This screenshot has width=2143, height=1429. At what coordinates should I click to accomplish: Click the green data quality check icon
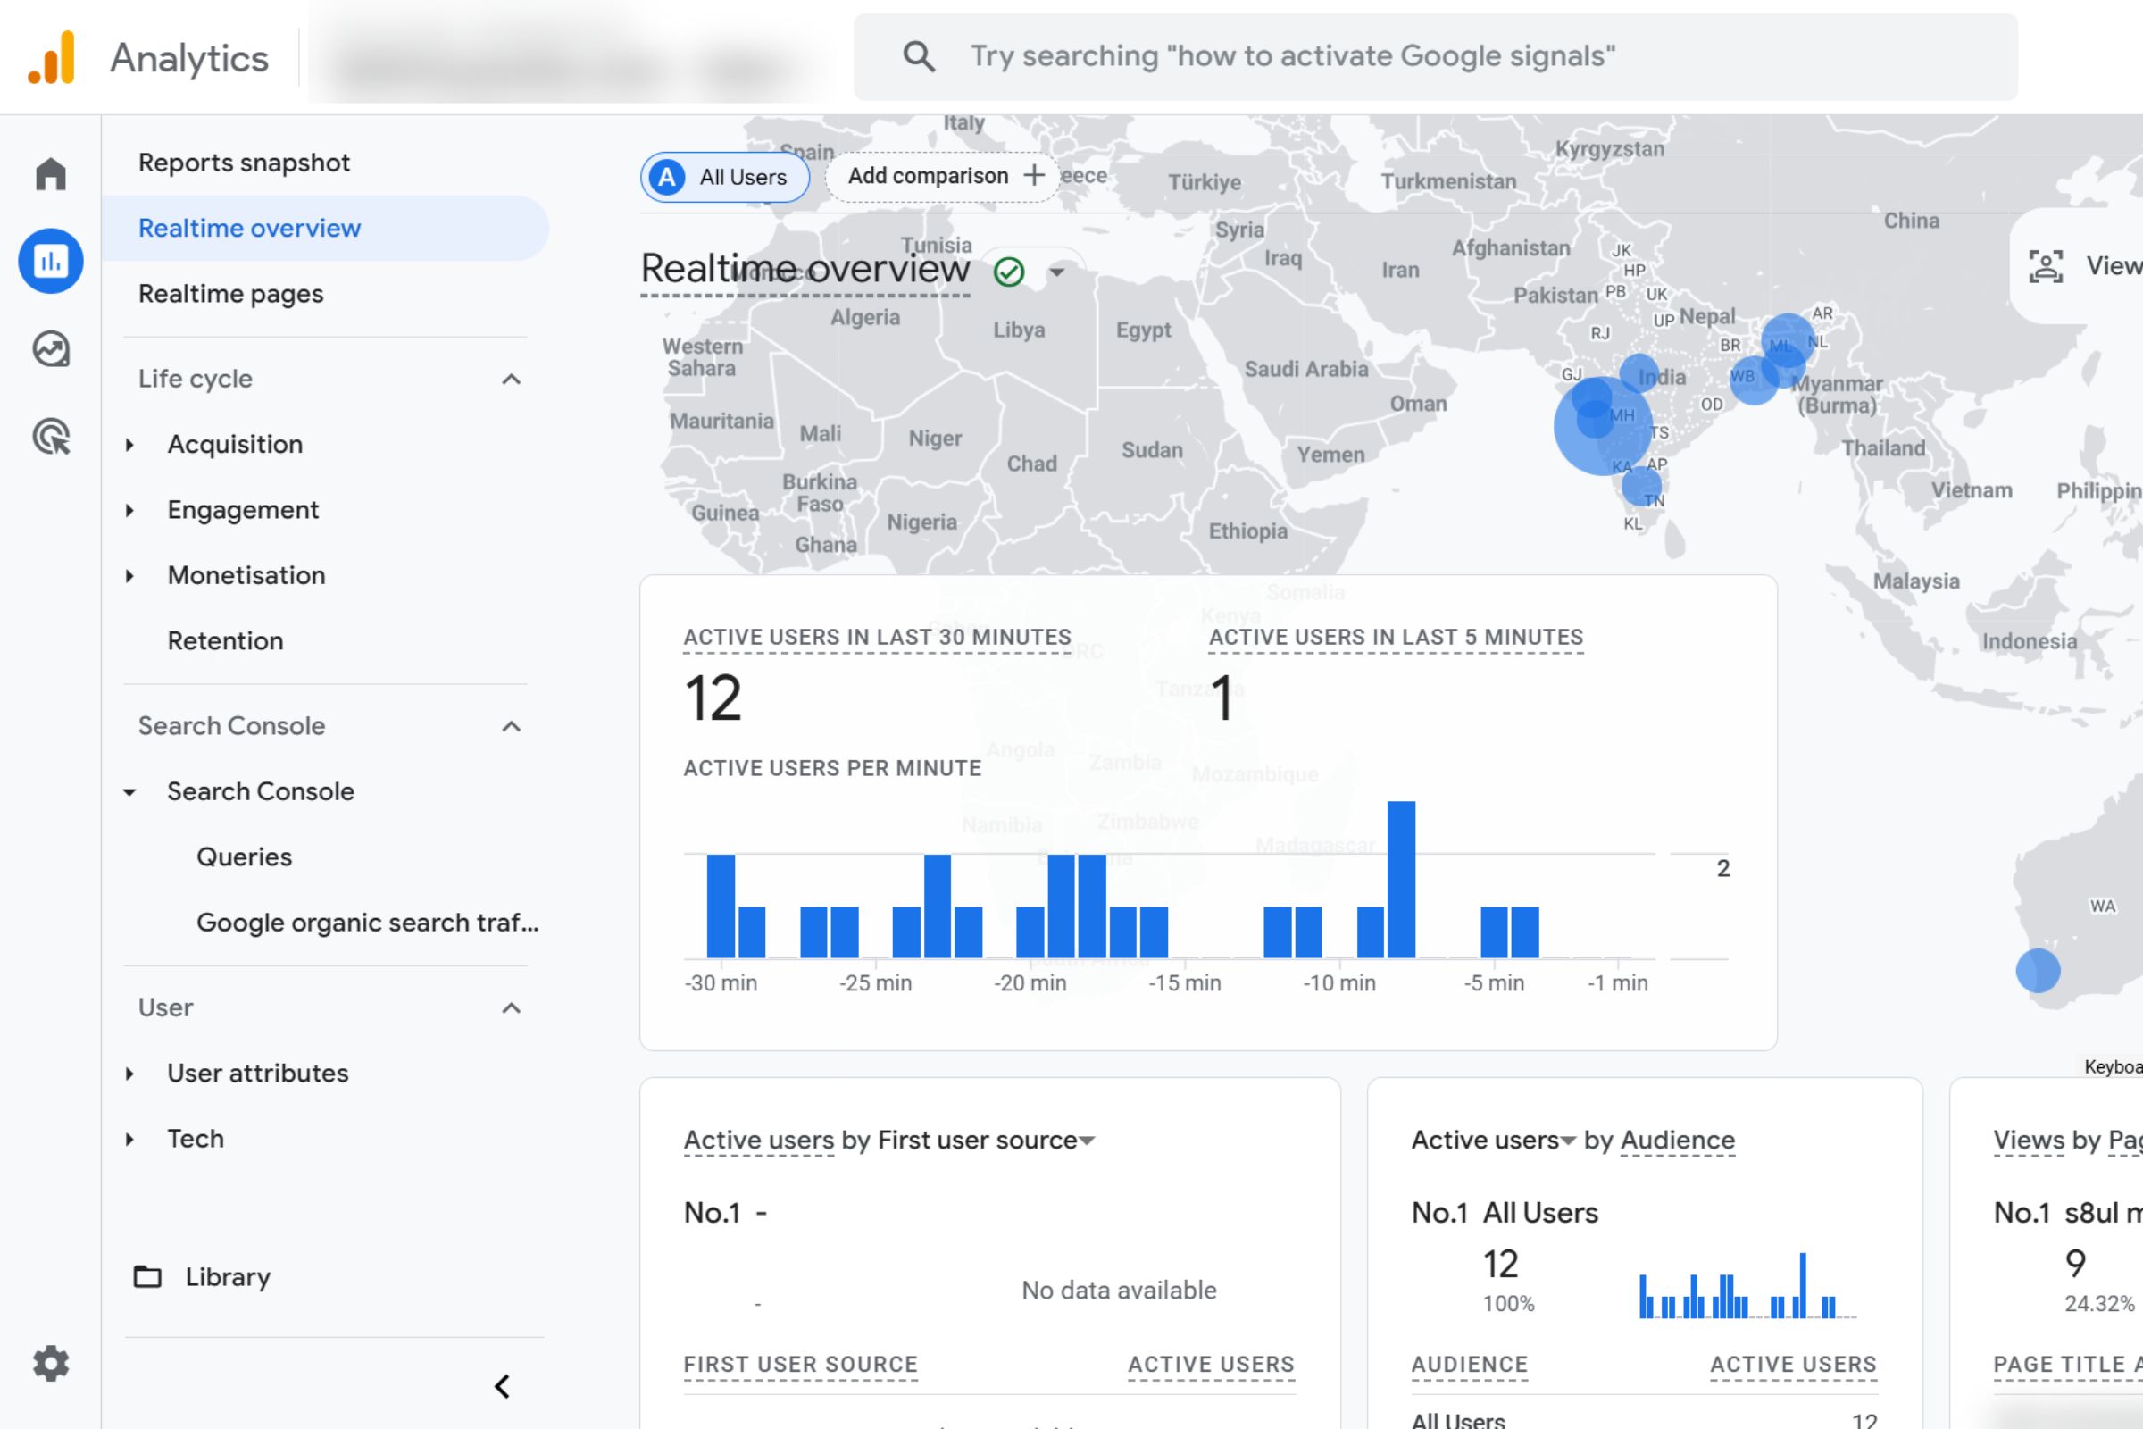coord(1009,272)
